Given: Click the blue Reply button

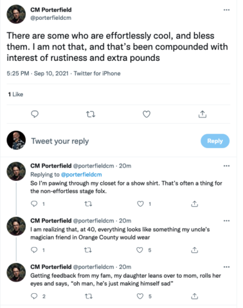Looking at the screenshot, I should 215,141.
